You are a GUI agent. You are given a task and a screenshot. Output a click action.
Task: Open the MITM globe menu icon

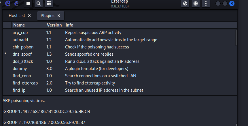coord(185,4)
